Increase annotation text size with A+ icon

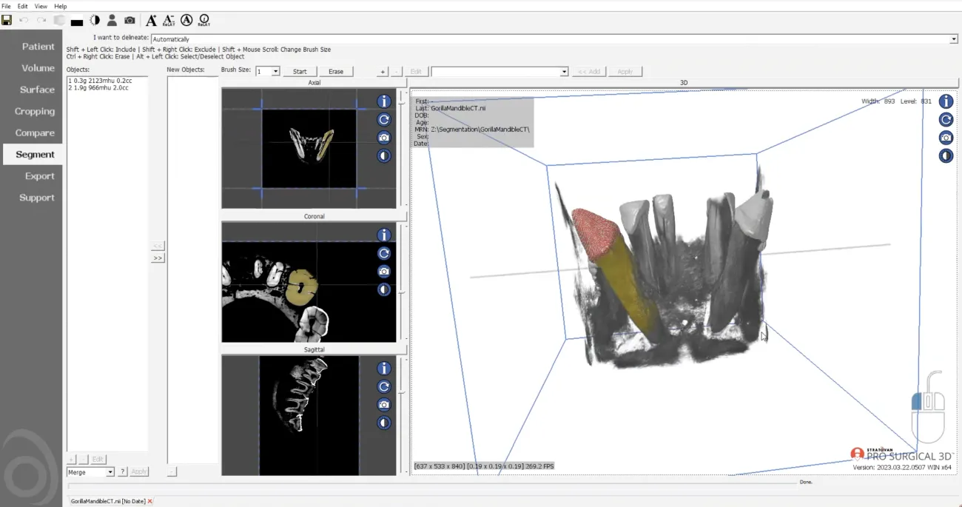pos(151,20)
